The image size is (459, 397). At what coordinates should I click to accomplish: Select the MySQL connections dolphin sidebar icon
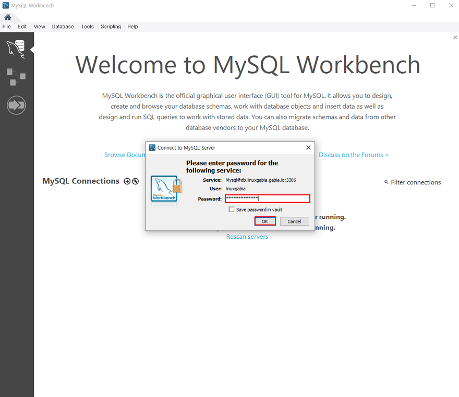[x=16, y=49]
